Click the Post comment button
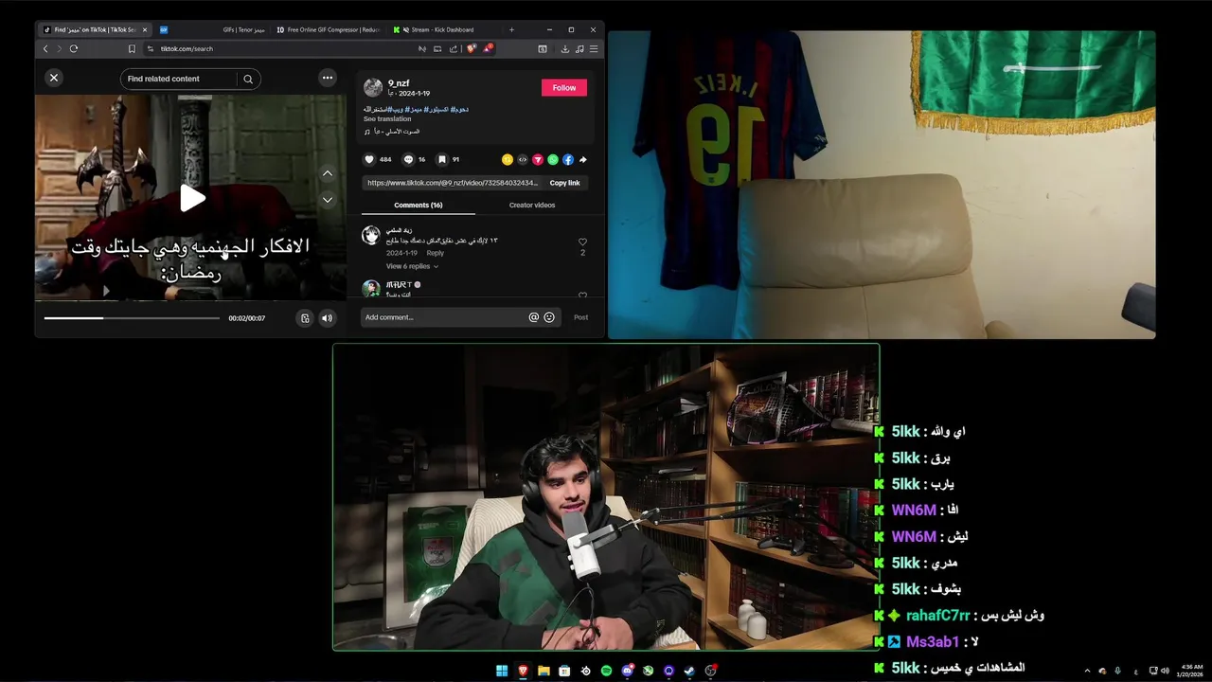The width and height of the screenshot is (1212, 682). 580,317
